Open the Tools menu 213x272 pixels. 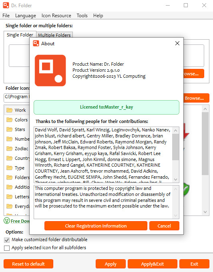82,16
